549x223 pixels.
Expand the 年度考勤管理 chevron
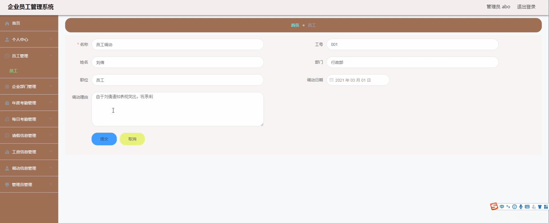pos(51,103)
